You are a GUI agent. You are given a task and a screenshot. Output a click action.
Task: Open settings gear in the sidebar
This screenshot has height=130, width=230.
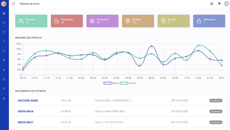(x=4, y=98)
